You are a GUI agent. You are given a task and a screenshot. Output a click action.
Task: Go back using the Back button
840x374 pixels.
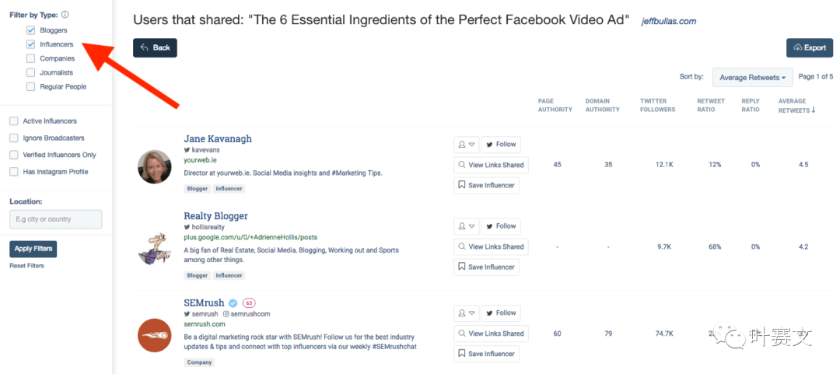155,47
